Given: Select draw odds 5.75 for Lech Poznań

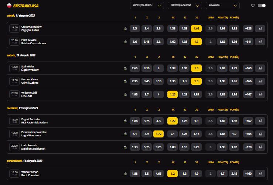Looking at the screenshot, I should 147,147.
